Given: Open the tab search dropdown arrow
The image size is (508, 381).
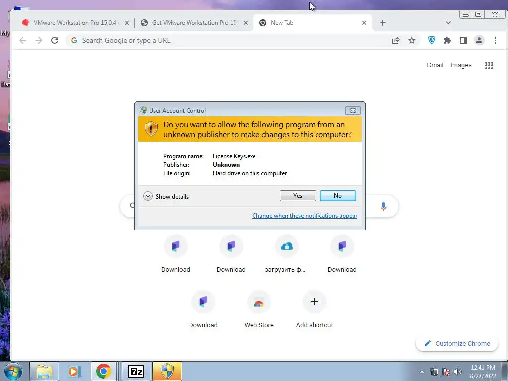Looking at the screenshot, I should tap(448, 23).
